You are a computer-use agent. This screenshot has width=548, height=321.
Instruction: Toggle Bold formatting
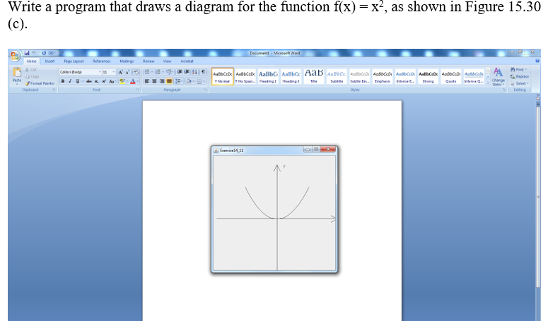pos(62,81)
